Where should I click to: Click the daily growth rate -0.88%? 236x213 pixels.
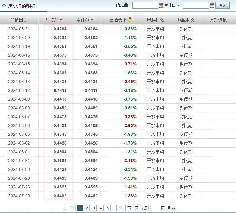[x=130, y=29]
